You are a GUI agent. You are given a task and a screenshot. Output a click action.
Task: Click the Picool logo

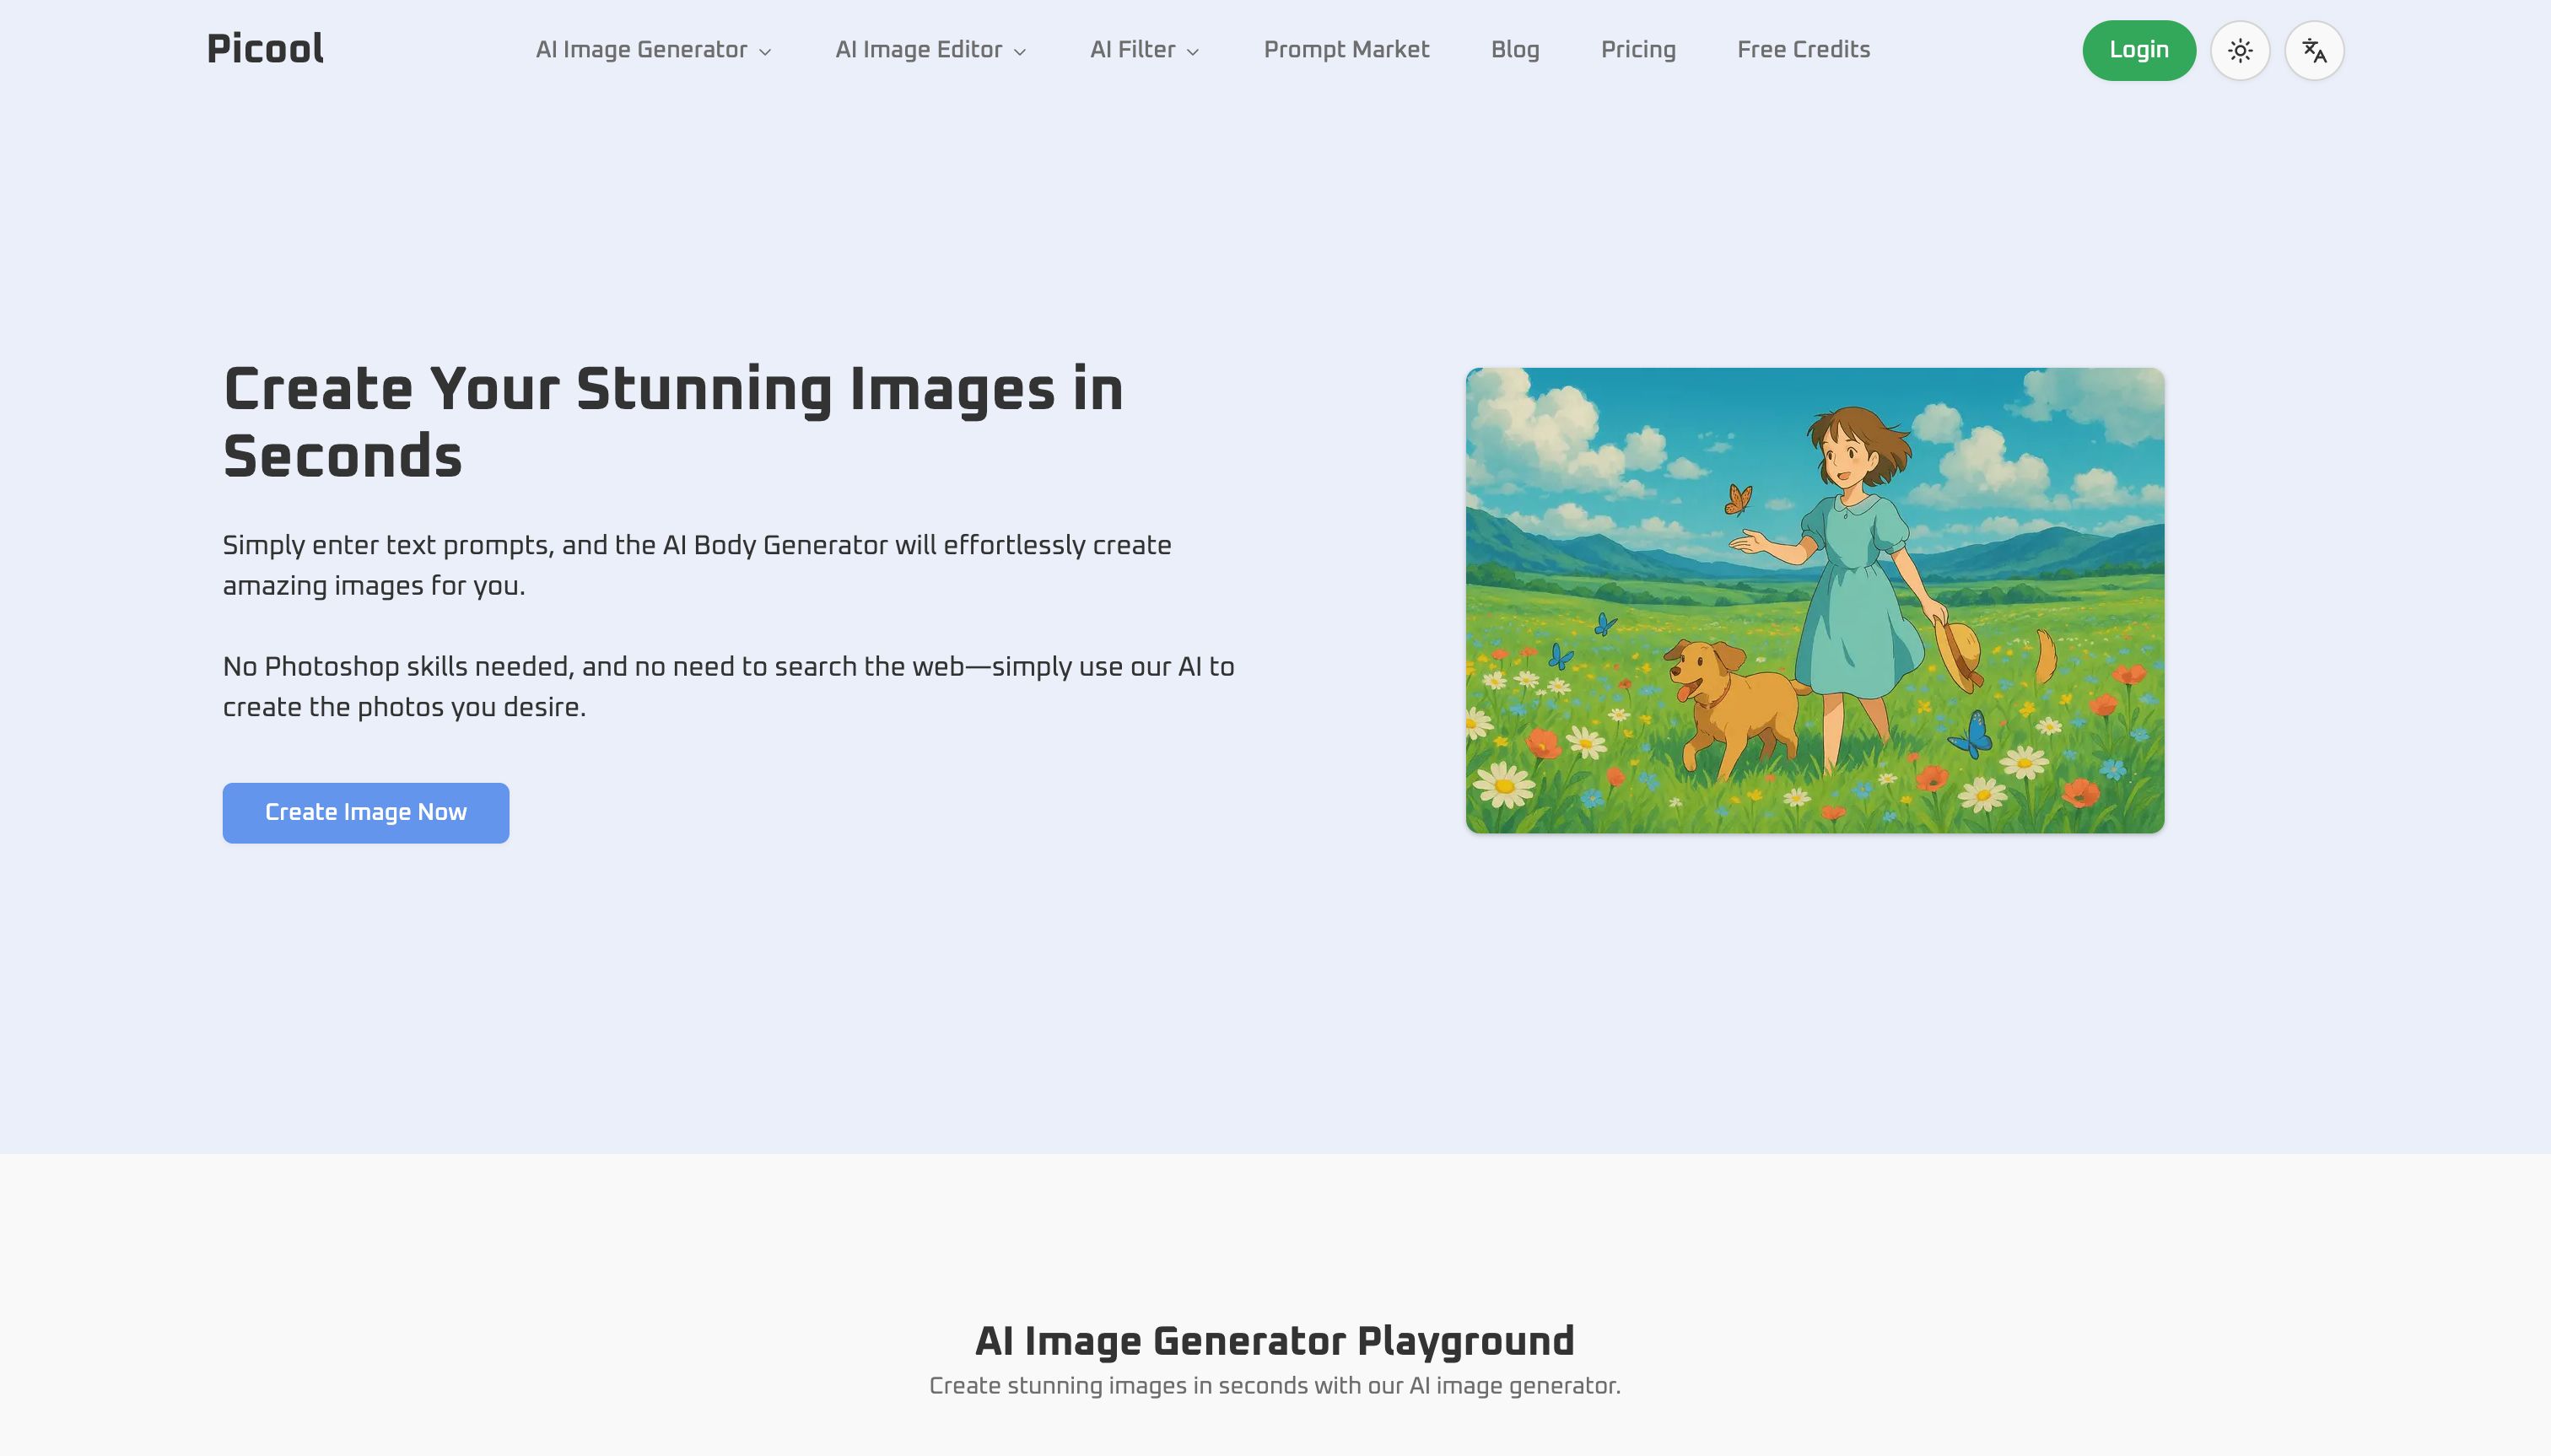[x=265, y=49]
